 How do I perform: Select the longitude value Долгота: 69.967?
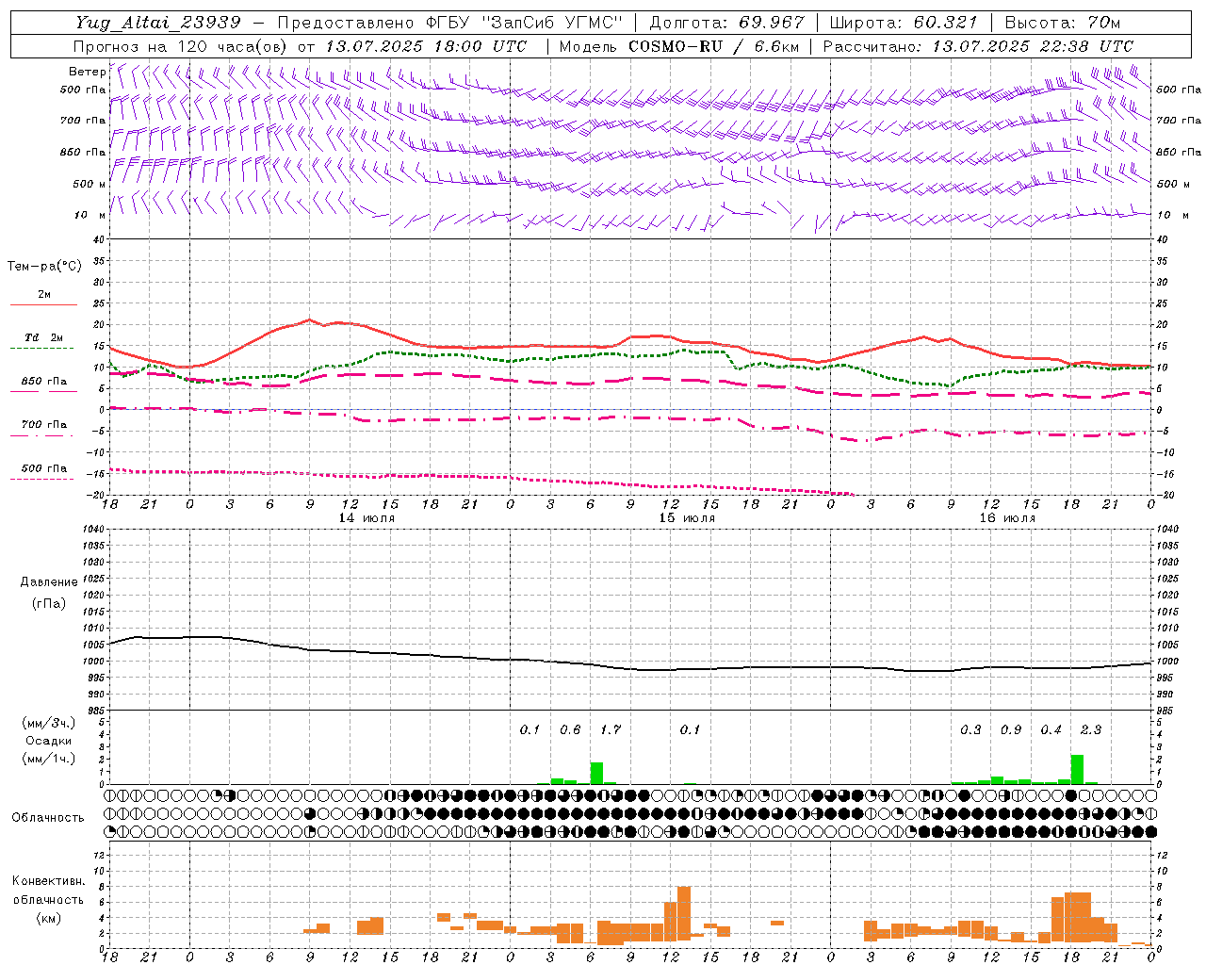(x=726, y=23)
